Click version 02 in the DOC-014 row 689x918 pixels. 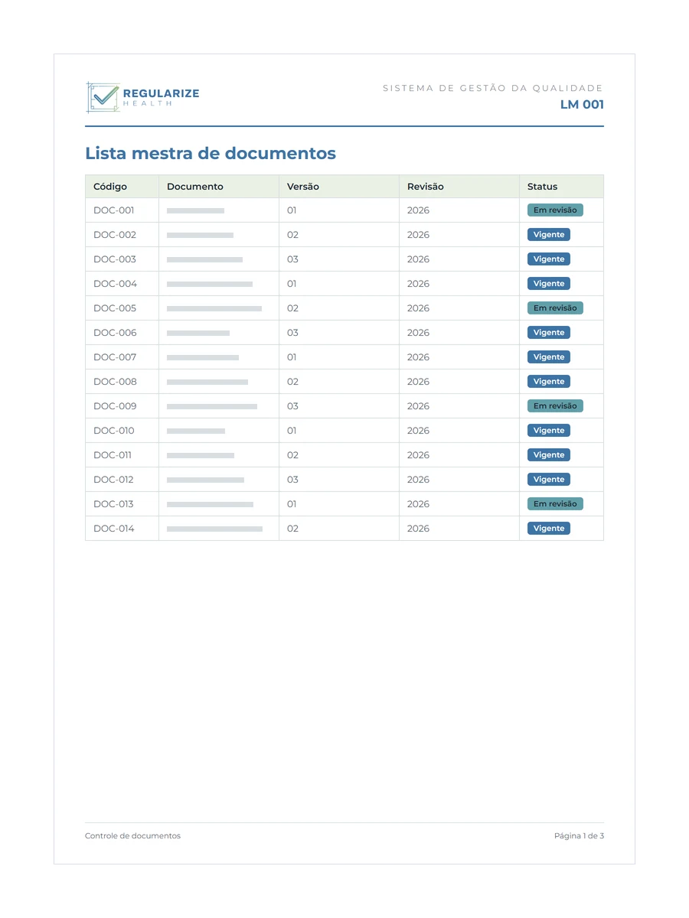292,529
